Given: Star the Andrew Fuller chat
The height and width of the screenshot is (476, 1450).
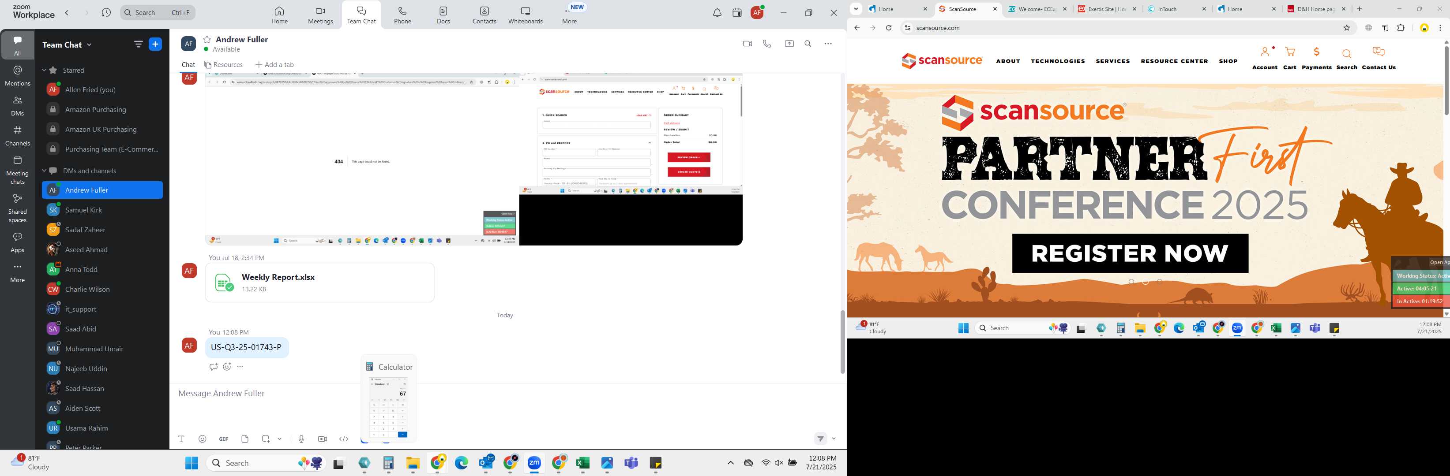Looking at the screenshot, I should 207,39.
